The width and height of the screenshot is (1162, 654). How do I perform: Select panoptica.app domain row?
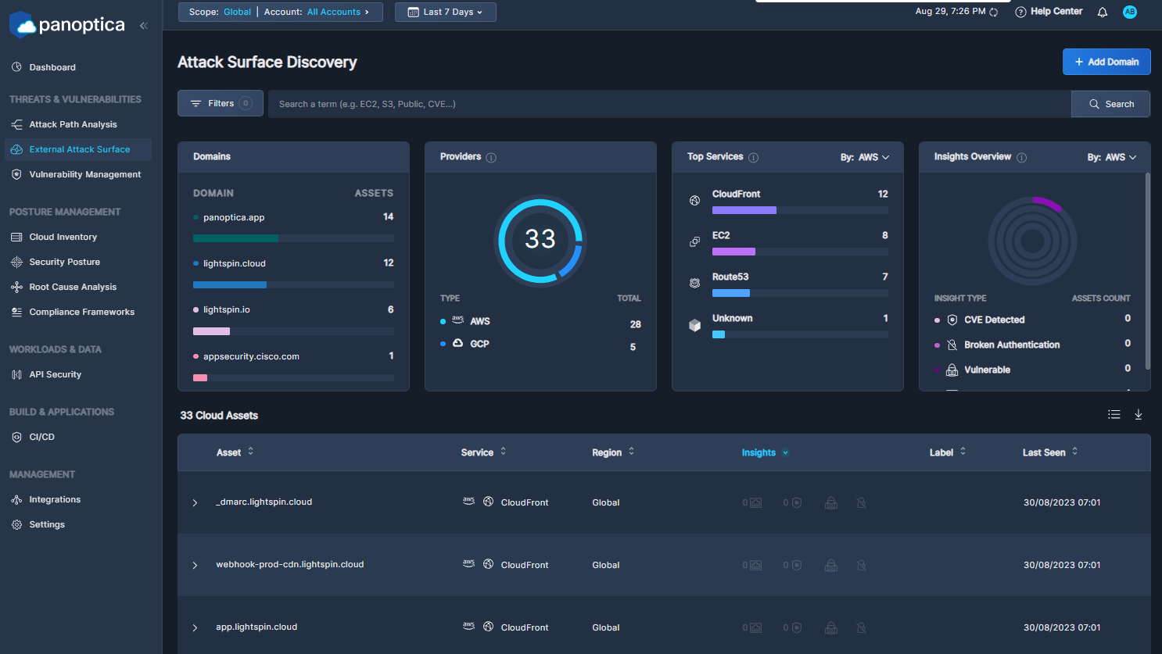pos(293,227)
